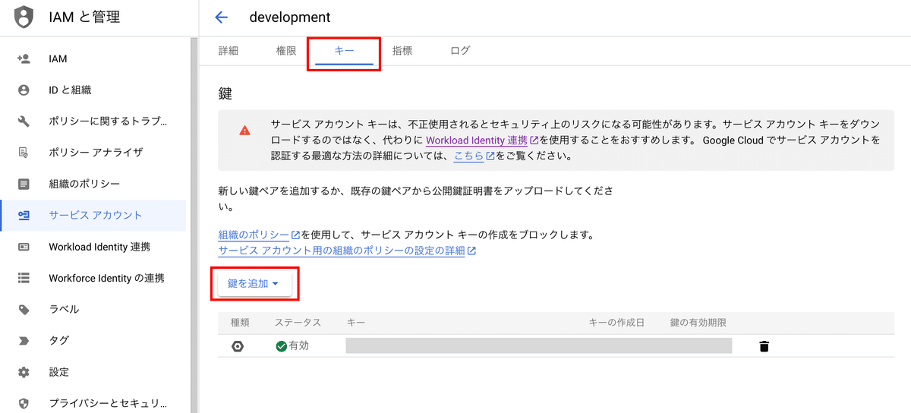Click the ID と組織 account icon
The width and height of the screenshot is (911, 413).
tap(24, 90)
